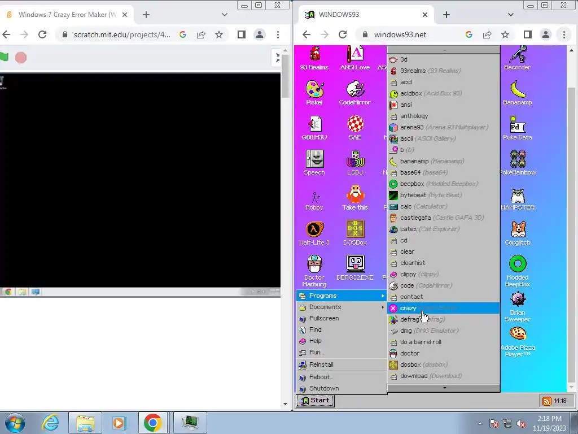Screen dimensions: 578x434
Task: Launch the Piskel desktop icon
Action: (314, 93)
